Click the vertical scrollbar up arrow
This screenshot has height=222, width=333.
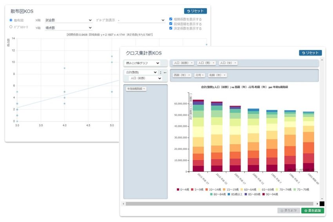click(322, 60)
